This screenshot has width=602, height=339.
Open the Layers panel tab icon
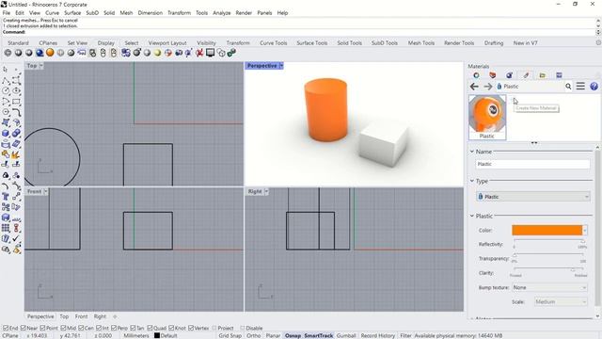pos(493,75)
